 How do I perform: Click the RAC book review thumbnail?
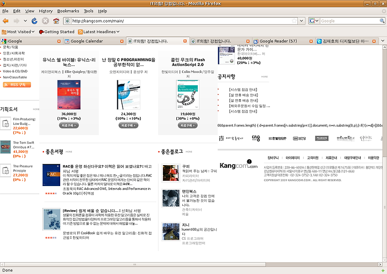tap(52, 175)
